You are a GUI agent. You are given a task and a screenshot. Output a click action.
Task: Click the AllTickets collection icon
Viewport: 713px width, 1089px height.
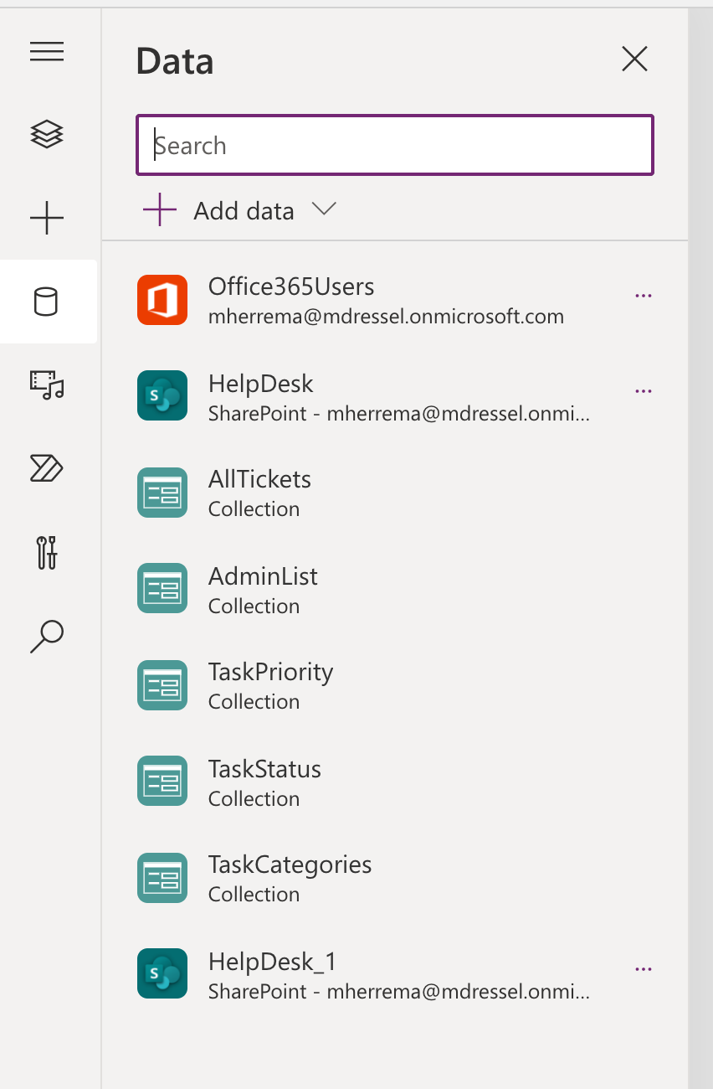click(162, 493)
